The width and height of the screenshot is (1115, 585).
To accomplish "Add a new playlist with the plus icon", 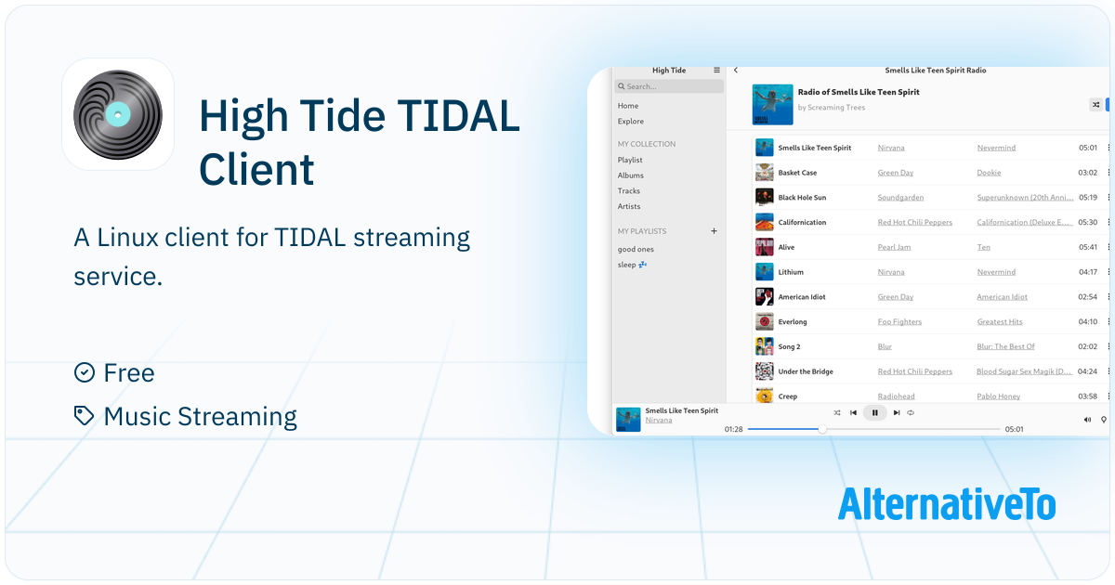I will point(714,231).
